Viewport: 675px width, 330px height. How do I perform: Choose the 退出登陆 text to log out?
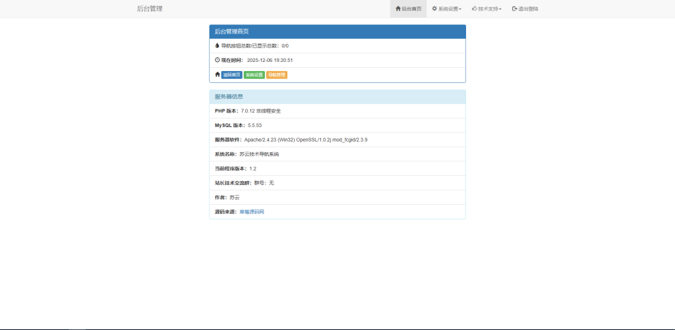(529, 9)
